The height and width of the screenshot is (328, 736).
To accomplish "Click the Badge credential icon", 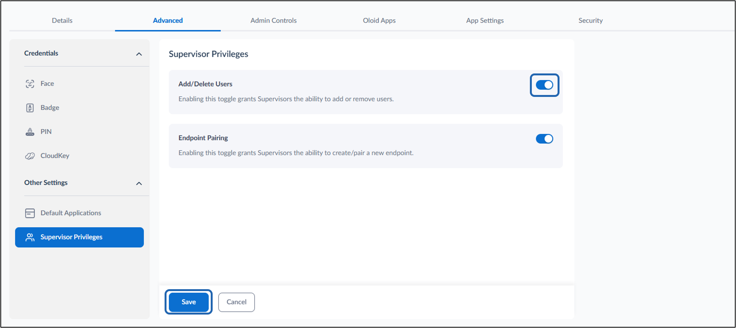I will tap(30, 108).
